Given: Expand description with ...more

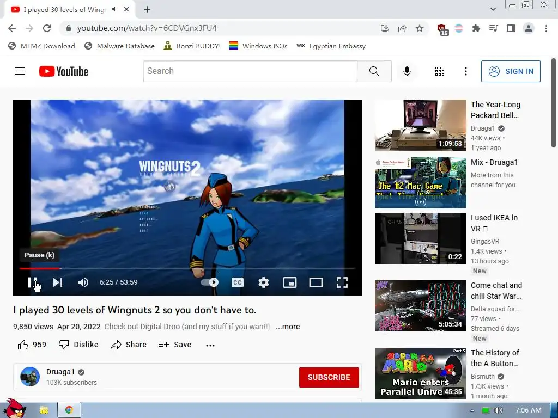Looking at the screenshot, I should click(288, 327).
